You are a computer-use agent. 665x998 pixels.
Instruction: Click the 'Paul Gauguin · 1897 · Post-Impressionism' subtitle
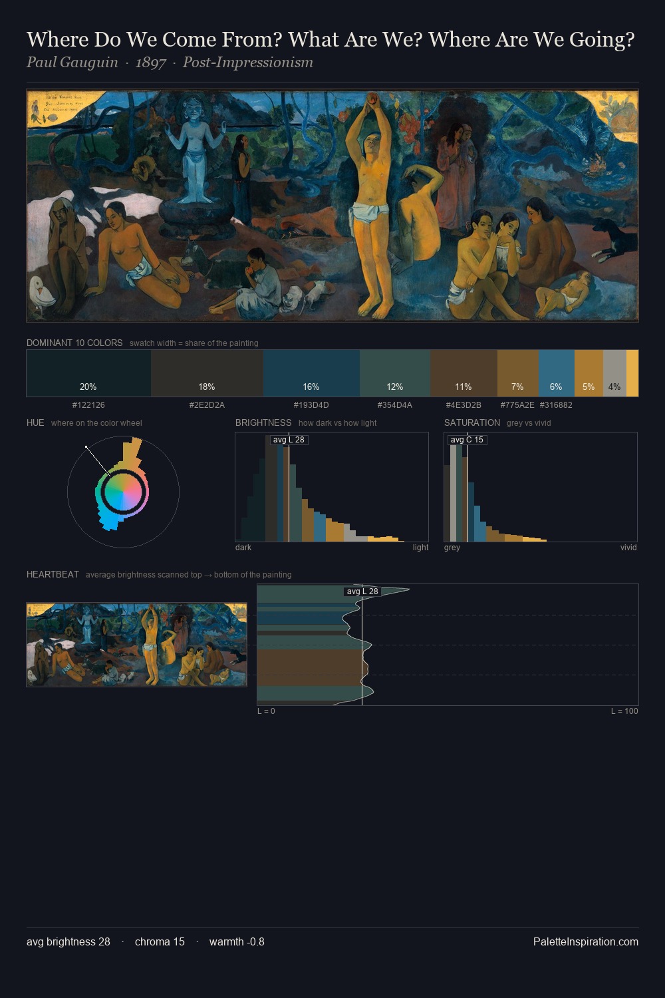(170, 63)
